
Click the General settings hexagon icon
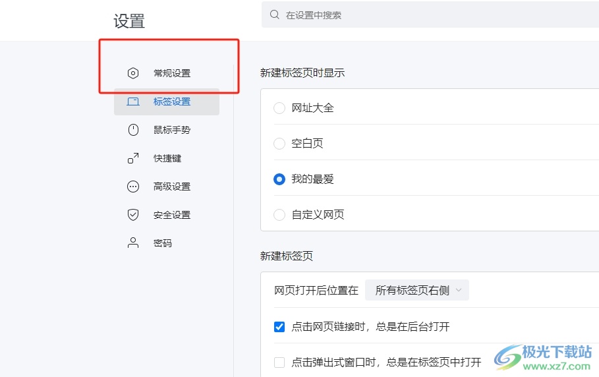[x=133, y=73]
